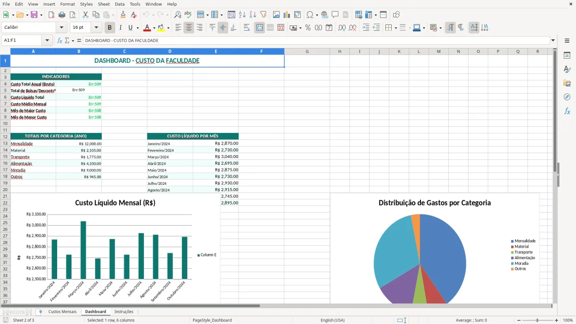
Task: Click the Print icon
Action: tap(62, 15)
